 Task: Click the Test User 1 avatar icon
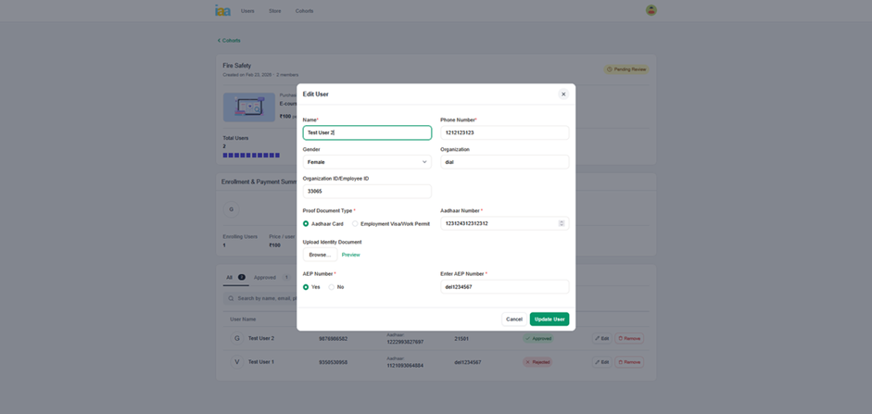237,362
